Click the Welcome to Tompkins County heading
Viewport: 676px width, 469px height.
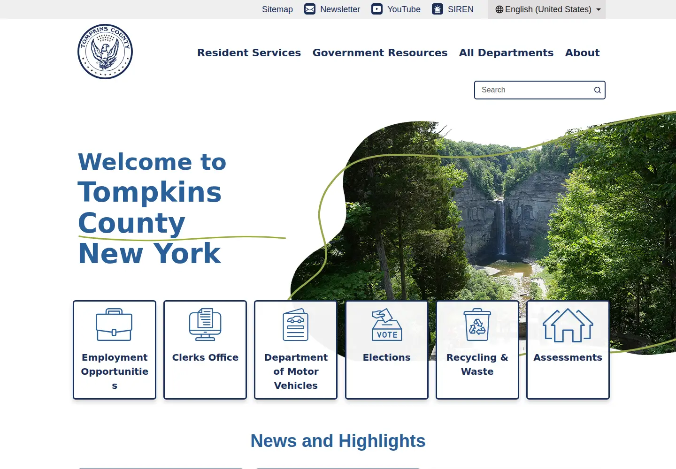(x=152, y=208)
